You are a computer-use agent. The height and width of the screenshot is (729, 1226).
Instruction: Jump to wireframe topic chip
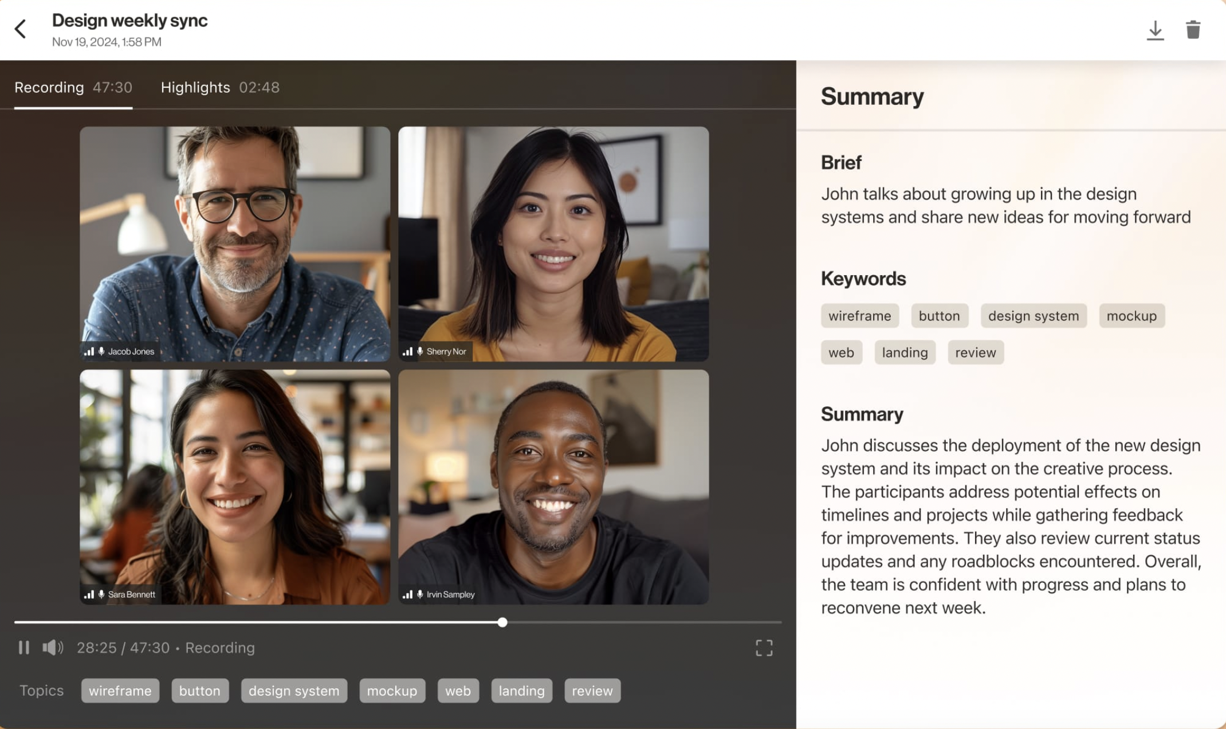[x=120, y=691]
